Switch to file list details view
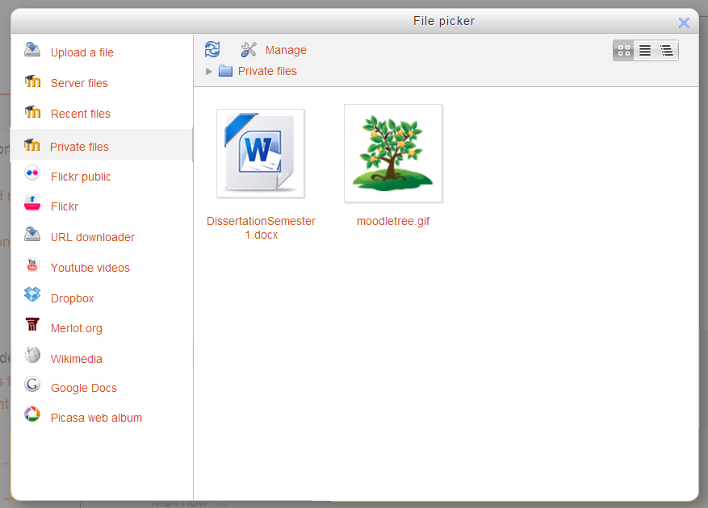708x508 pixels. click(645, 51)
